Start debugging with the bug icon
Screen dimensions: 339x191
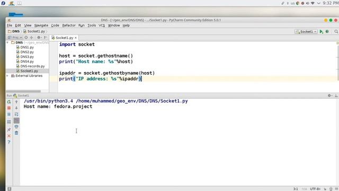(327, 32)
